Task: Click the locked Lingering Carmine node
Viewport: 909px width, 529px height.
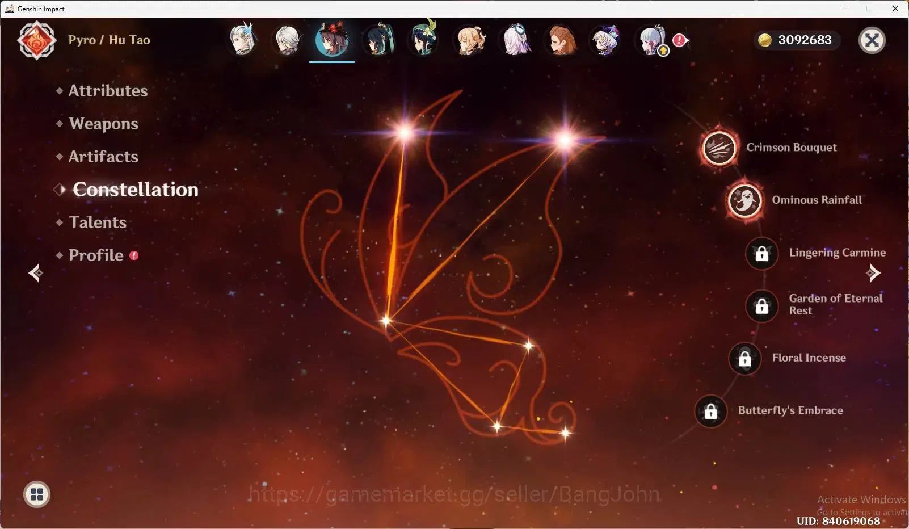Action: coord(761,253)
